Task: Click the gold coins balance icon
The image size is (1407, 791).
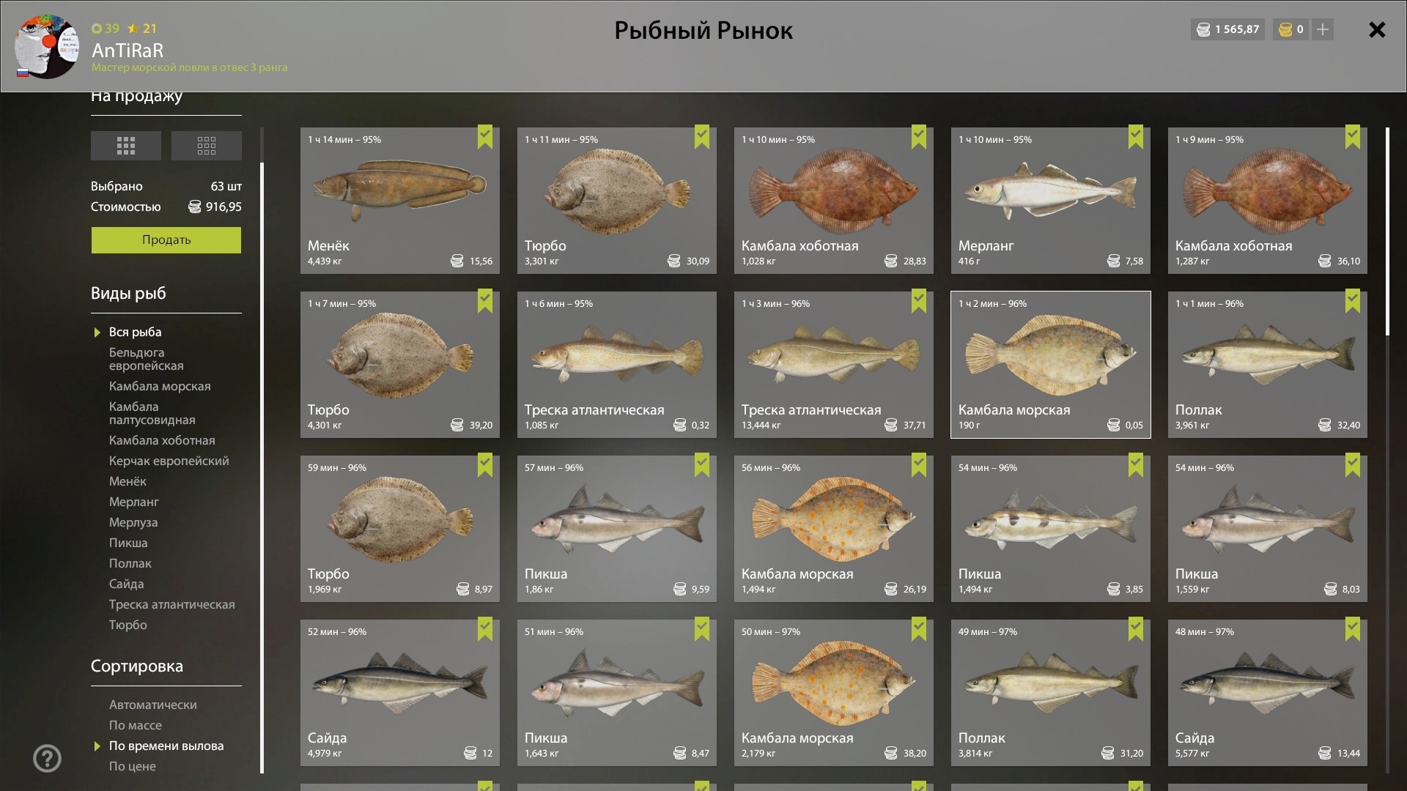Action: coord(1285,29)
